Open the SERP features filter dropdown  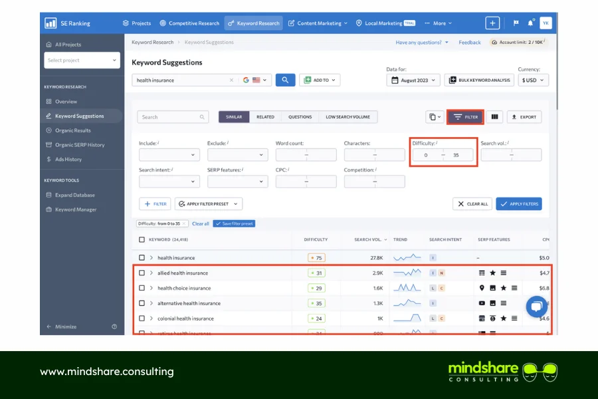tap(238, 182)
